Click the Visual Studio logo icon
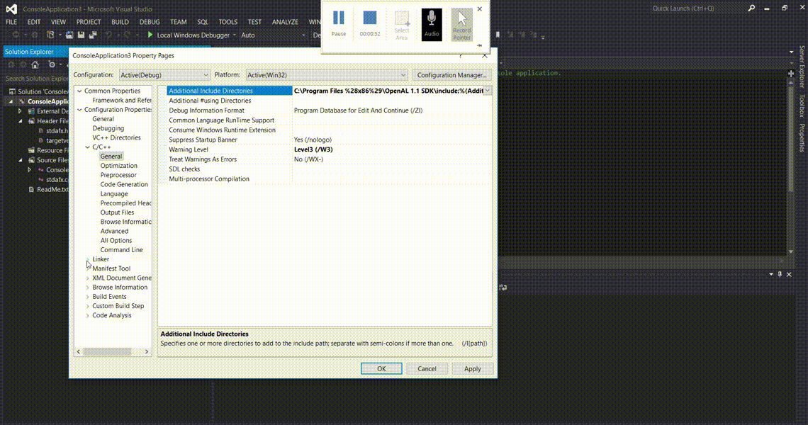Image resolution: width=808 pixels, height=425 pixels. click(x=11, y=8)
